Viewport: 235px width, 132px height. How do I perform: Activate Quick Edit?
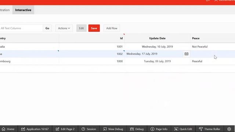point(183,129)
